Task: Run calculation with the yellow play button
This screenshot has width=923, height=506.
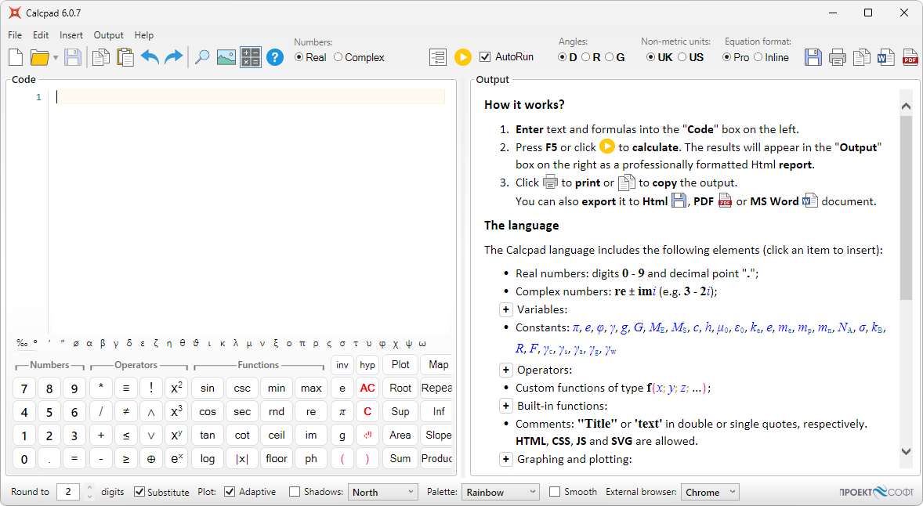Action: pos(463,57)
